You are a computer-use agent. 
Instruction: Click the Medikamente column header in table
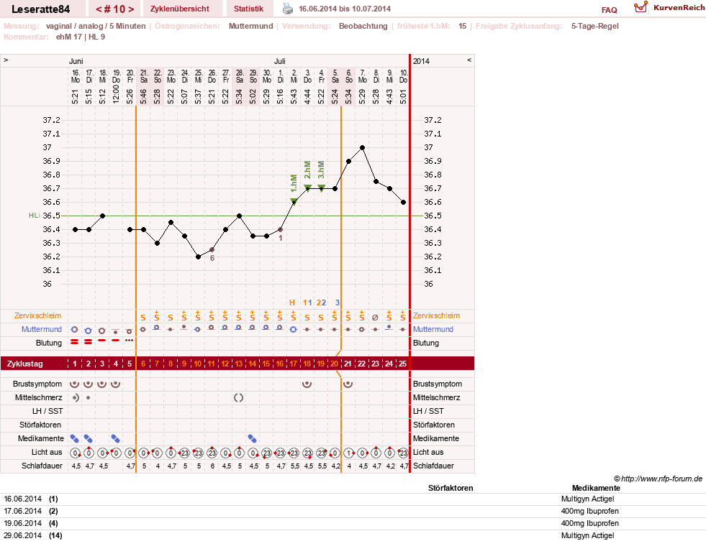(x=596, y=488)
